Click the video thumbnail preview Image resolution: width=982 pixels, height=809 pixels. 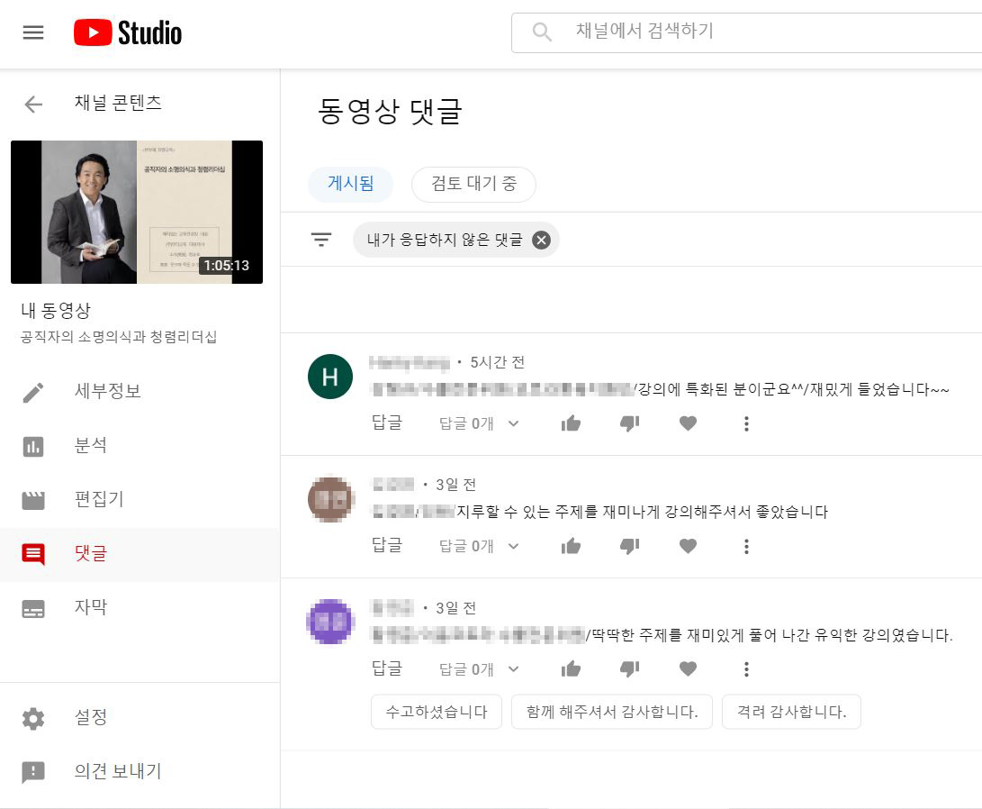point(137,212)
